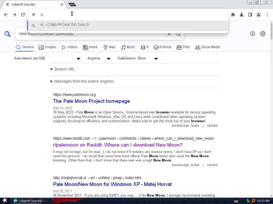Close the CollabVM SearXNG browser tab
Viewport: 273px width, 204px height.
click(62, 5)
